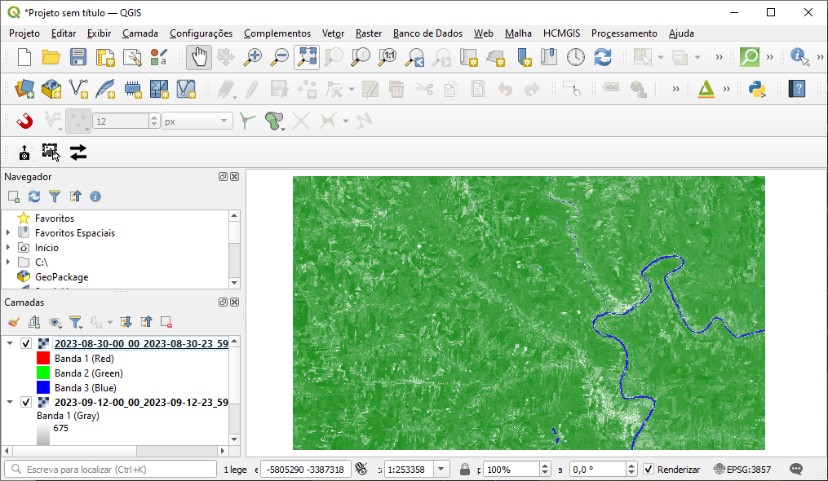Toggle visibility of the 2023-08-30 layer
The height and width of the screenshot is (481, 828).
click(26, 344)
